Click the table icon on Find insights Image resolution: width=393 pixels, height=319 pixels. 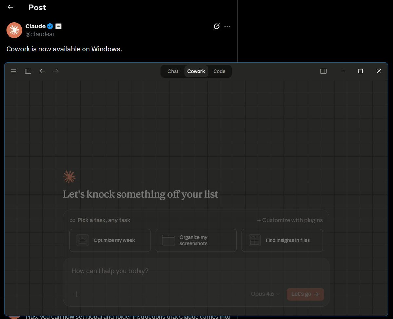click(x=254, y=240)
